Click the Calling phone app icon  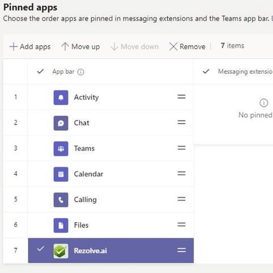[61, 200]
